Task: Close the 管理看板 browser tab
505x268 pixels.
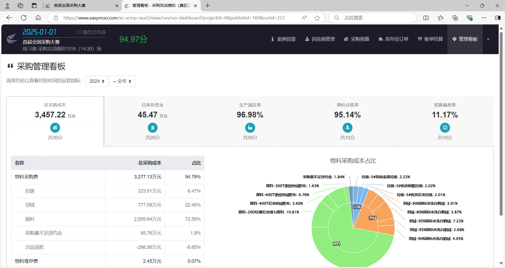Action: pyautogui.click(x=195, y=6)
